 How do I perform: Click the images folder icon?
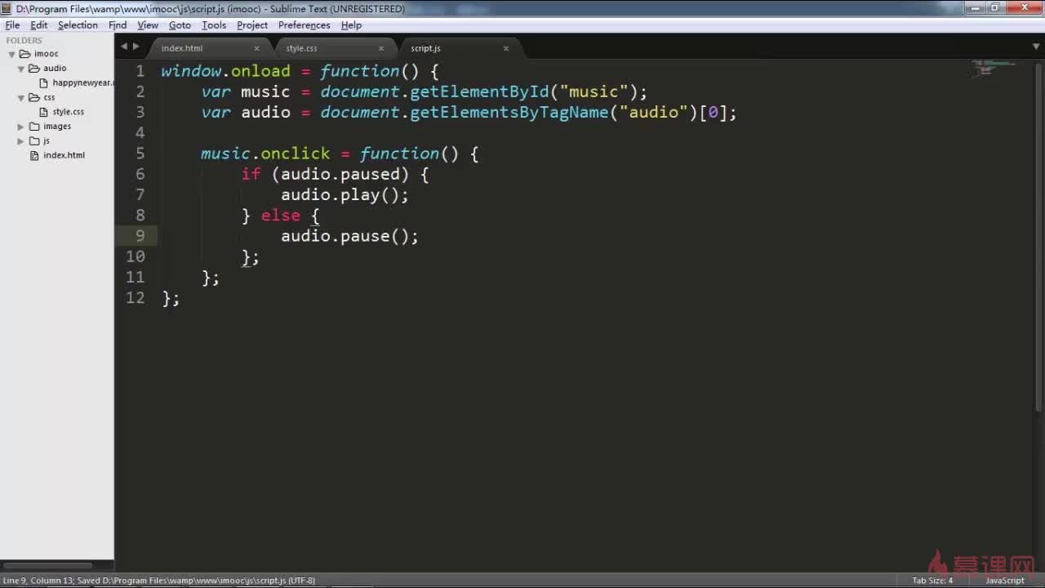tap(34, 127)
